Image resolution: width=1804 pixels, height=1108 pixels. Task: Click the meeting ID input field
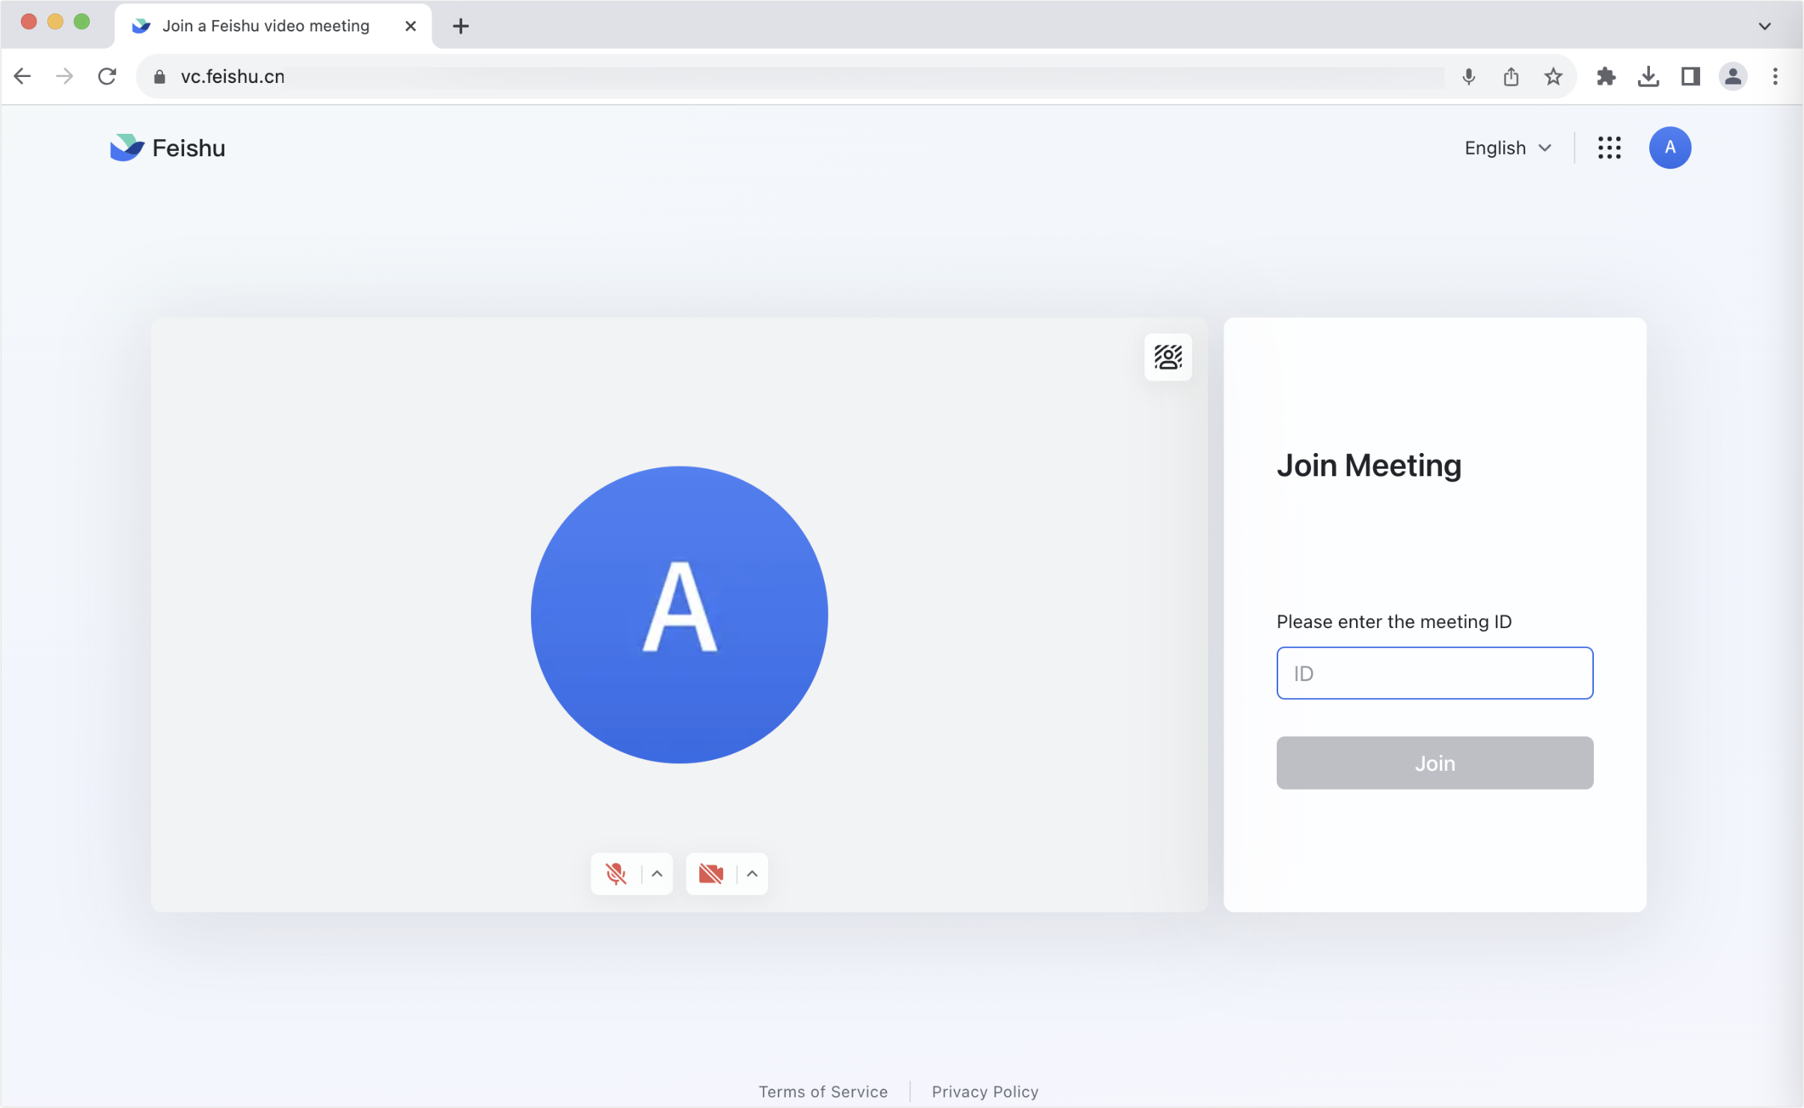[x=1434, y=673]
